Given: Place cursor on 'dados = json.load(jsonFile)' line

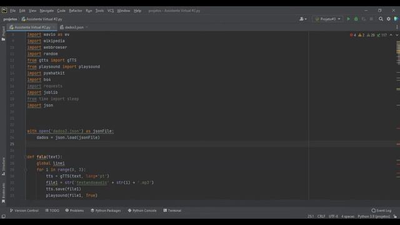Looking at the screenshot, I should pos(68,137).
